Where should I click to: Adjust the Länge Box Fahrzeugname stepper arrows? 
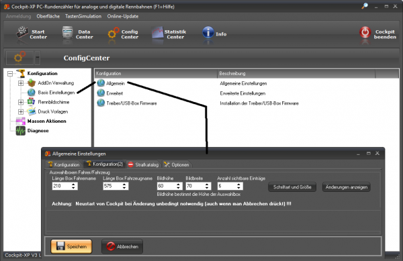coord(124,186)
